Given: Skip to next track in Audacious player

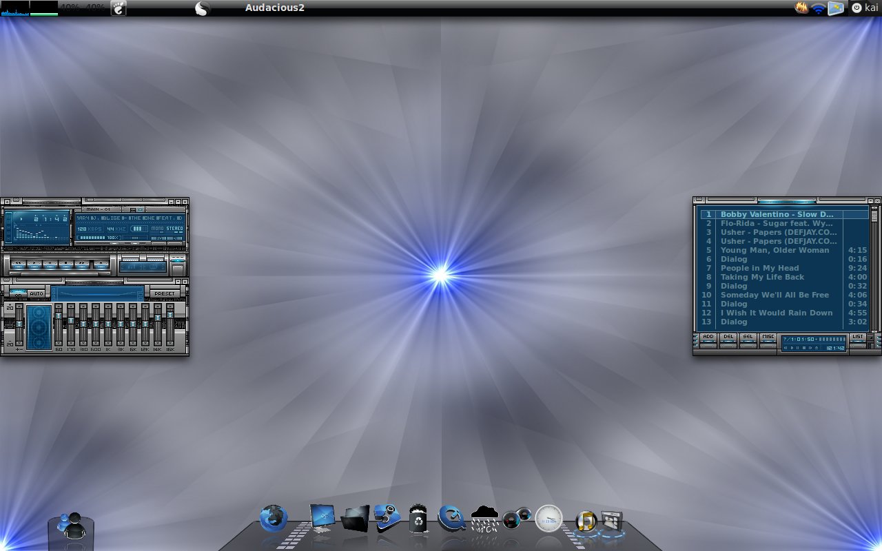Looking at the screenshot, I should pos(81,264).
